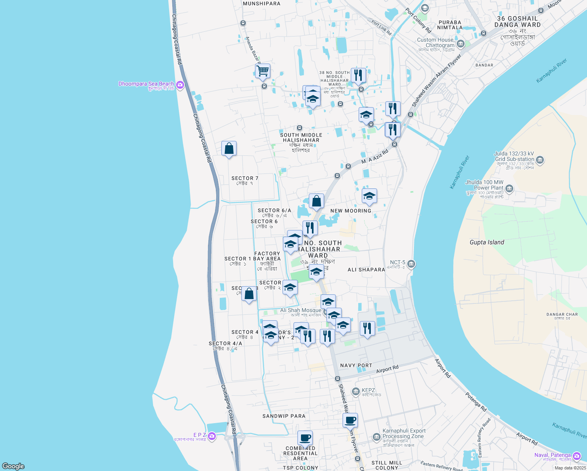Click the Julda 132/33 kV Grid Sub-station marker
Viewport: 587px width, 471px height.
pyautogui.click(x=540, y=159)
